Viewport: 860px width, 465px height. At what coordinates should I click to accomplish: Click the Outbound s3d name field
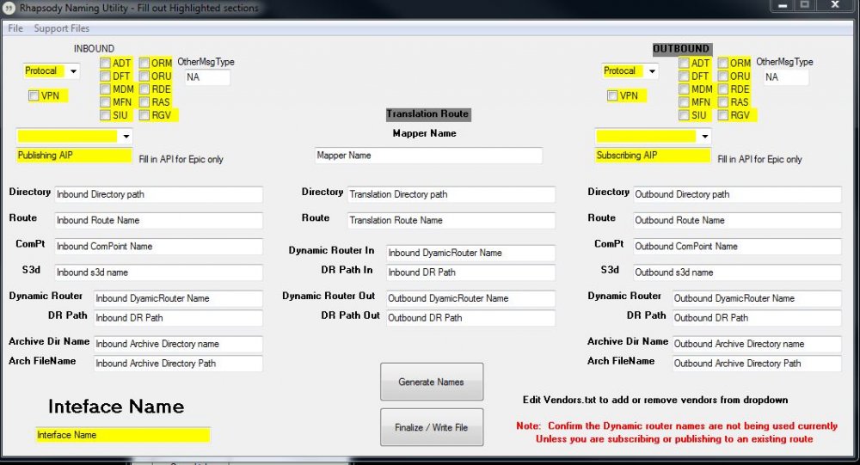(737, 272)
